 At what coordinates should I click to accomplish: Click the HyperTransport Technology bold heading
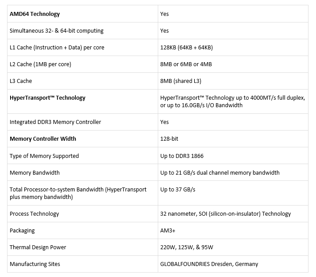click(48, 97)
